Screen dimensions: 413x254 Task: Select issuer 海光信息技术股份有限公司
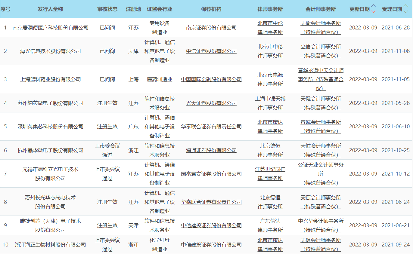click(50, 51)
